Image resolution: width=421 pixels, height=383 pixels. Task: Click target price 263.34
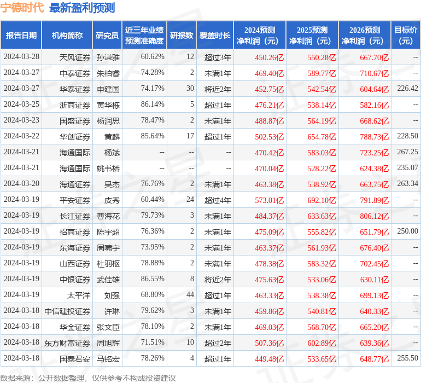(407, 184)
